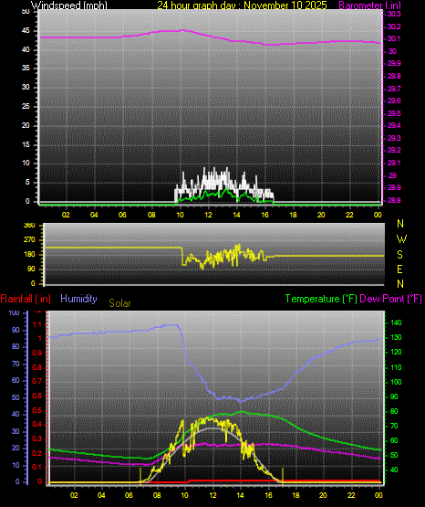425x507 pixels.
Task: Click the 'Dew Point (°F)' legend label
Action: 390,299
